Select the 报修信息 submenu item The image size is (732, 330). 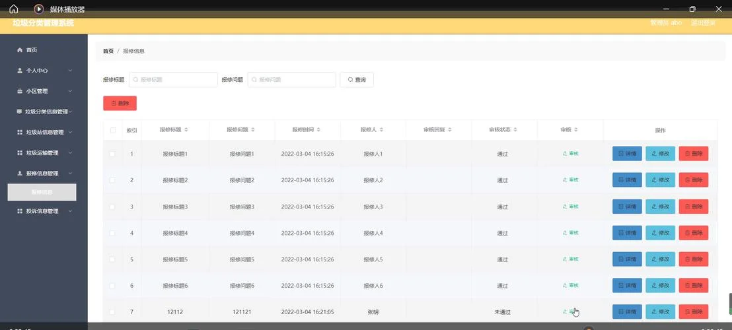pyautogui.click(x=42, y=192)
